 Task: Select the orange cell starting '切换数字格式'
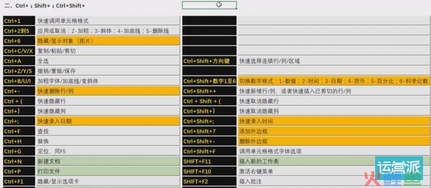click(334, 81)
